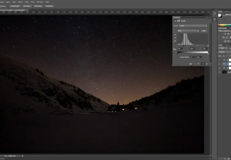Click the white input levels slider handle
This screenshot has width=231, height=160.
point(208,46)
